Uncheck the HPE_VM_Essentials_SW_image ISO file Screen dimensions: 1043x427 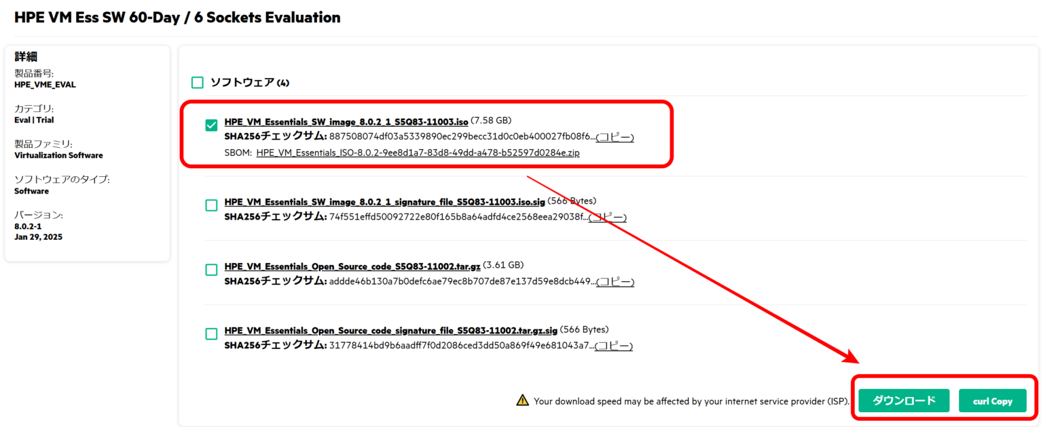point(211,125)
